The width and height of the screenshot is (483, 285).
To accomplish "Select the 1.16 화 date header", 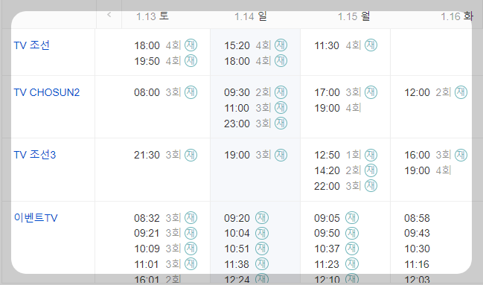I will 457,16.
